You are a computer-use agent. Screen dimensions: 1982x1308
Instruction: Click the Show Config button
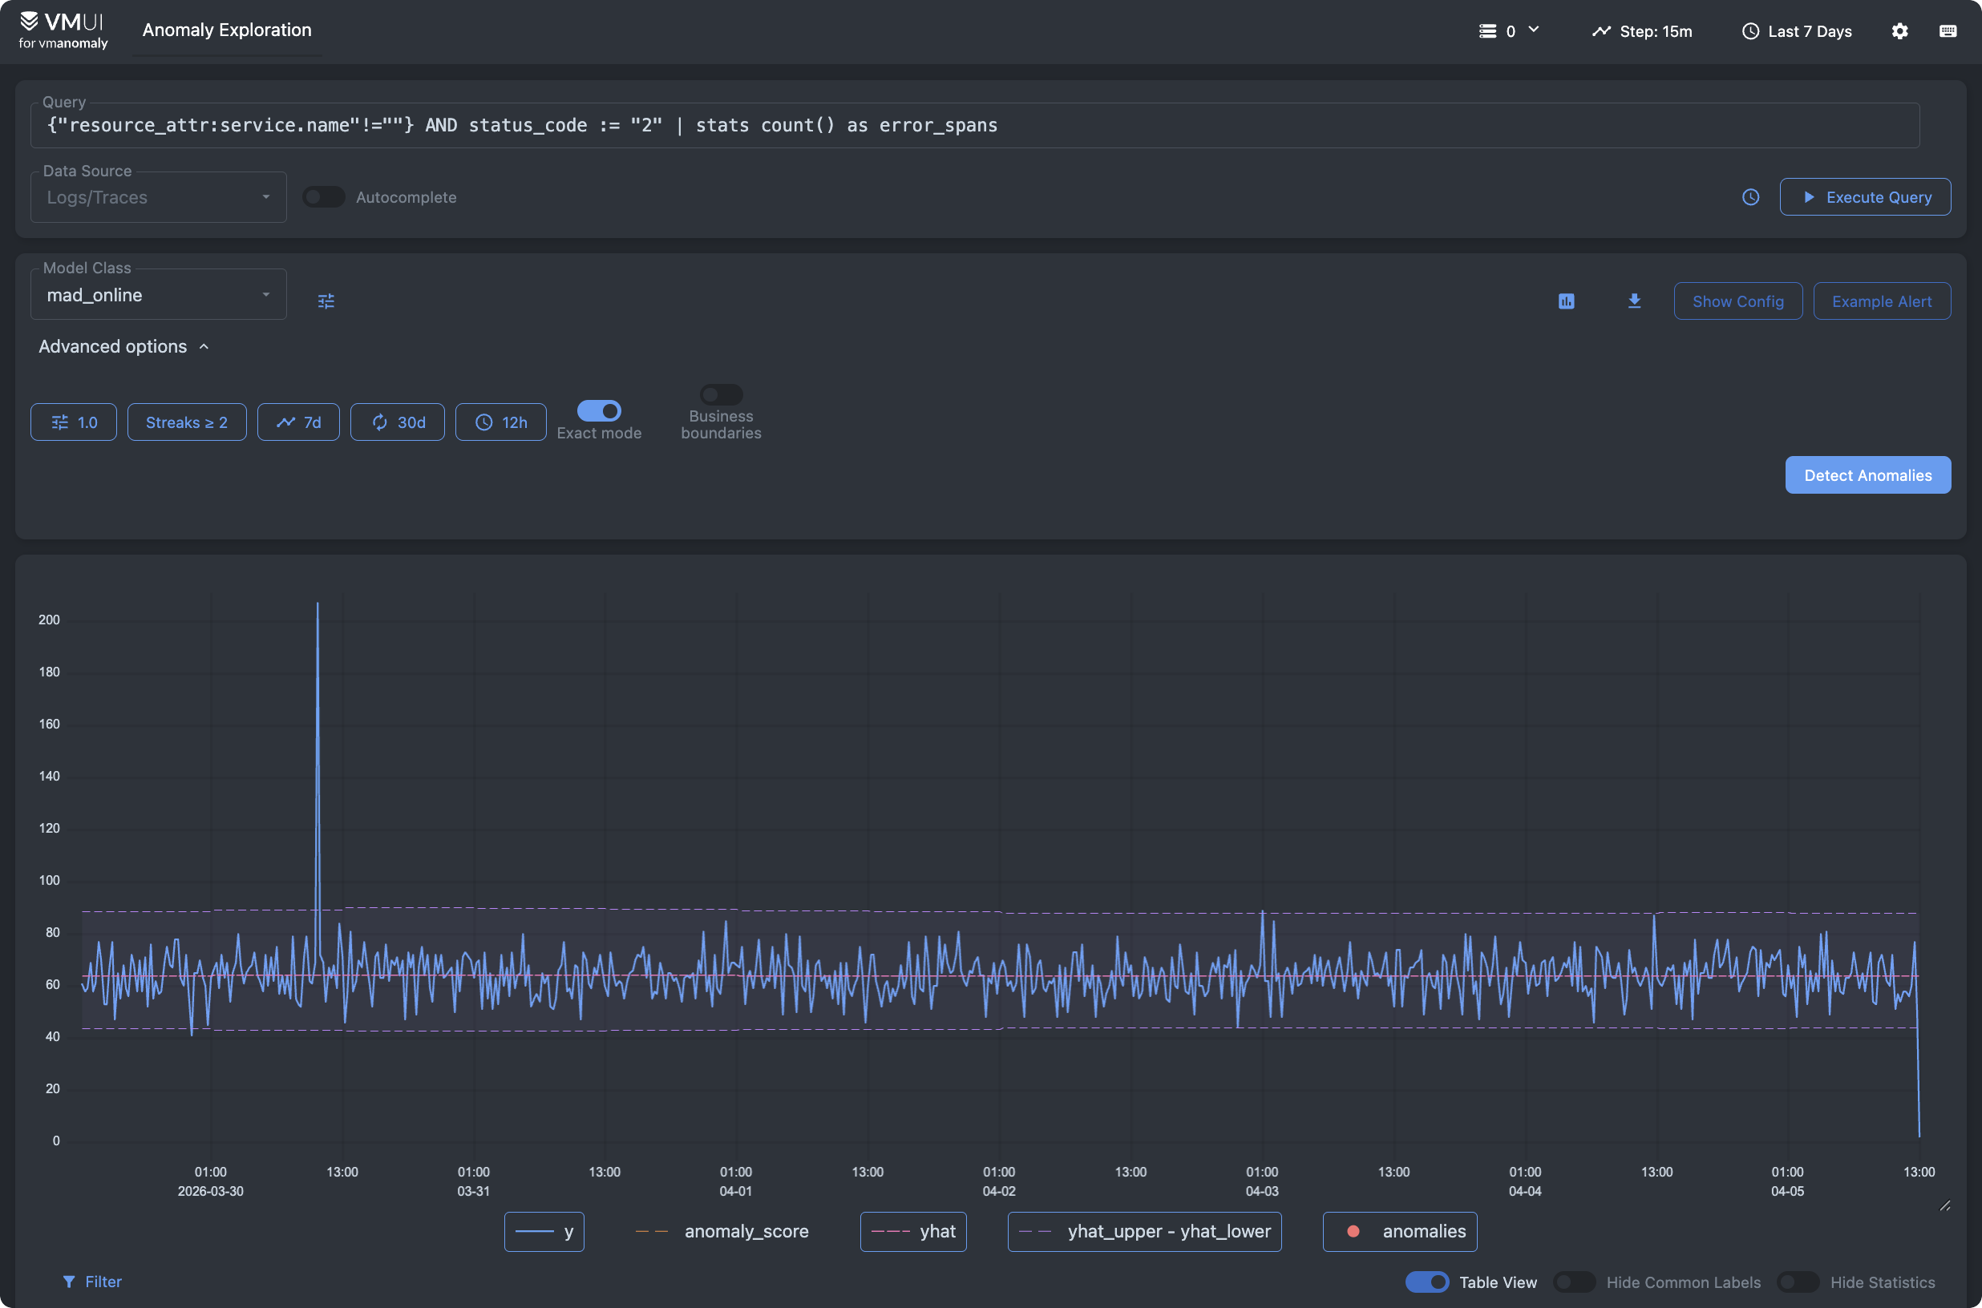(1737, 301)
